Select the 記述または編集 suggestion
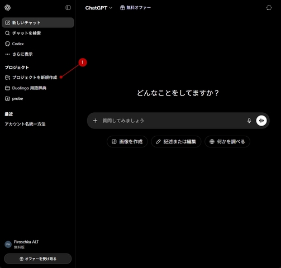This screenshot has width=281, height=268. (x=176, y=142)
